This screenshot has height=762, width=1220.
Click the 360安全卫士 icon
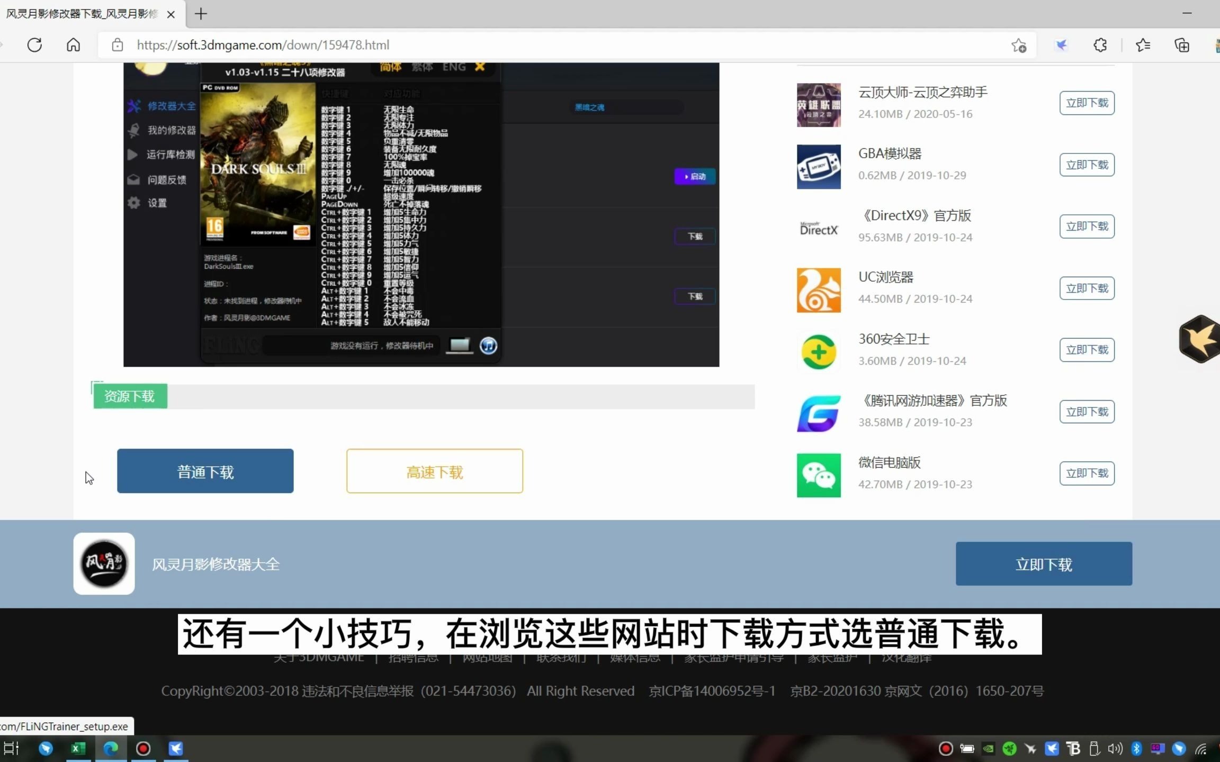(819, 352)
